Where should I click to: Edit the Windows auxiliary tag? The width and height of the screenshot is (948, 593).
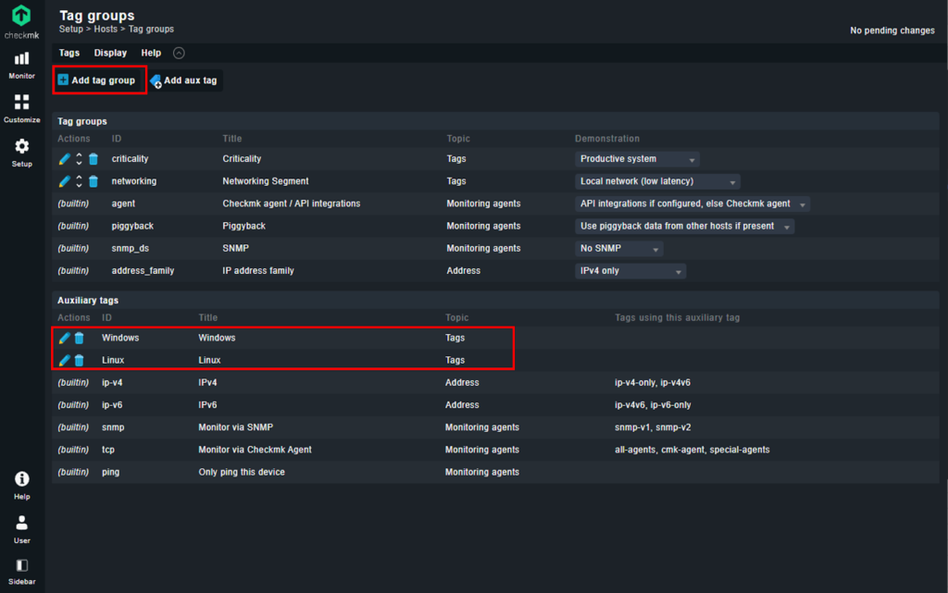(64, 338)
